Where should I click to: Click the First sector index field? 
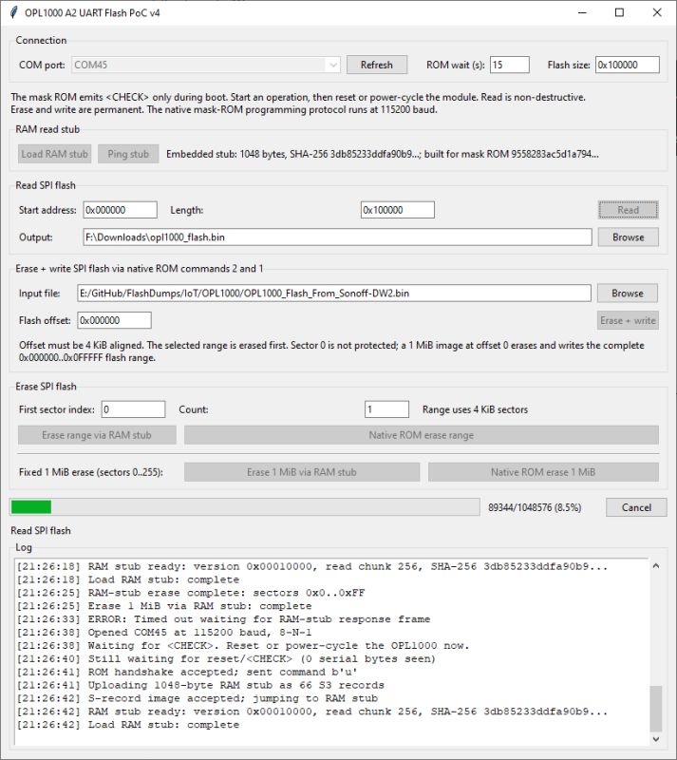(x=133, y=409)
